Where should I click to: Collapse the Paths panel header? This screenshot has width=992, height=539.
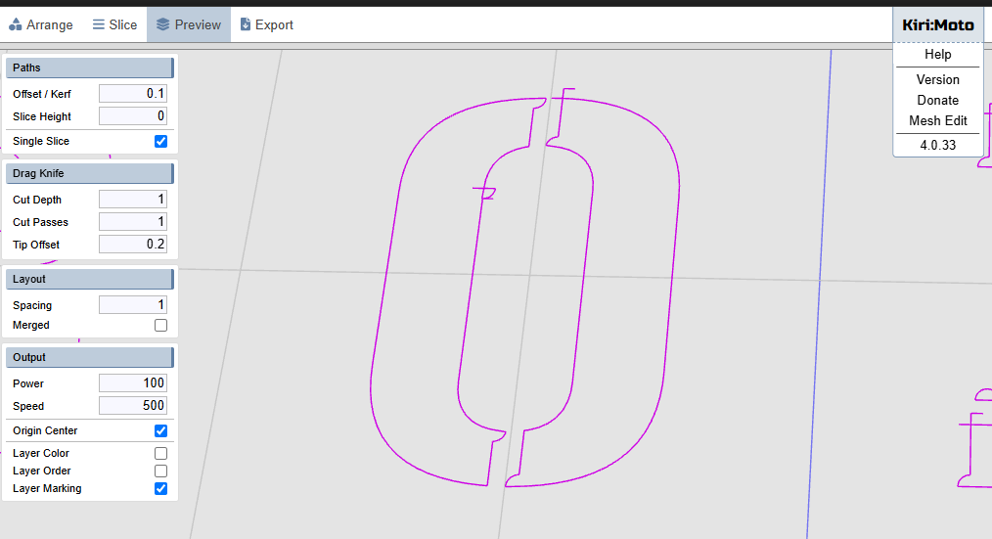(90, 67)
